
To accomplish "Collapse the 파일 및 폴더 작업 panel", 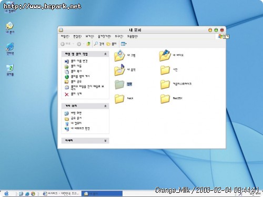I will [x=105, y=54].
